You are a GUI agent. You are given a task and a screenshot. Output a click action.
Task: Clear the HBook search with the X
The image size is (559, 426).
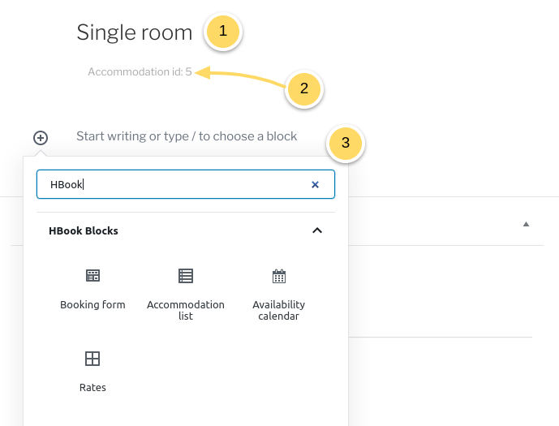[x=315, y=185]
